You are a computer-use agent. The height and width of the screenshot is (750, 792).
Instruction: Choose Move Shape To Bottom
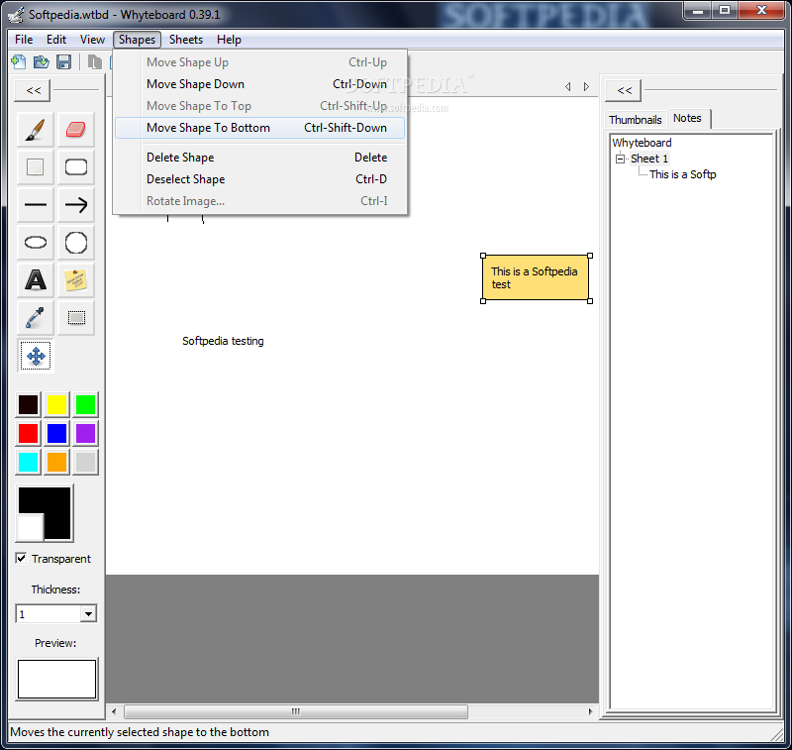(x=259, y=128)
